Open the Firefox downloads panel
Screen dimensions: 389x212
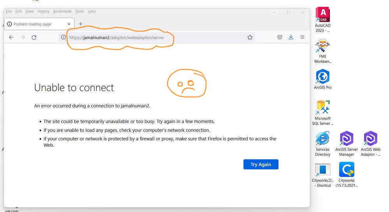[x=291, y=37]
